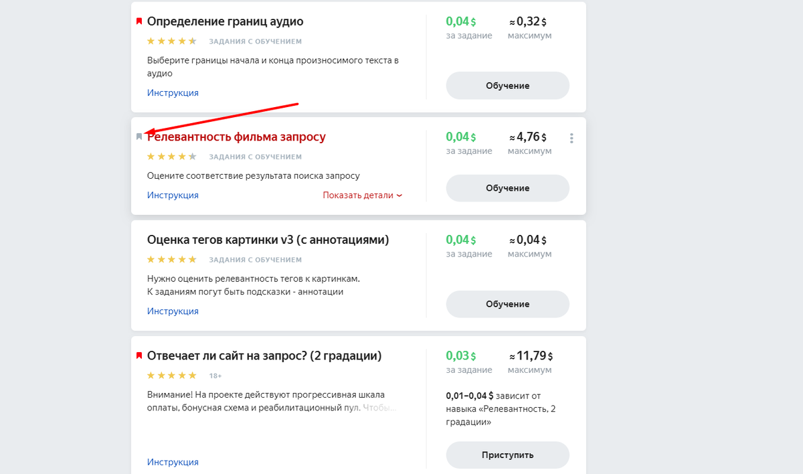Image resolution: width=803 pixels, height=474 pixels.
Task: Remove bookmark from "Отвечает ли сайт на запрос?"
Action: pos(139,355)
